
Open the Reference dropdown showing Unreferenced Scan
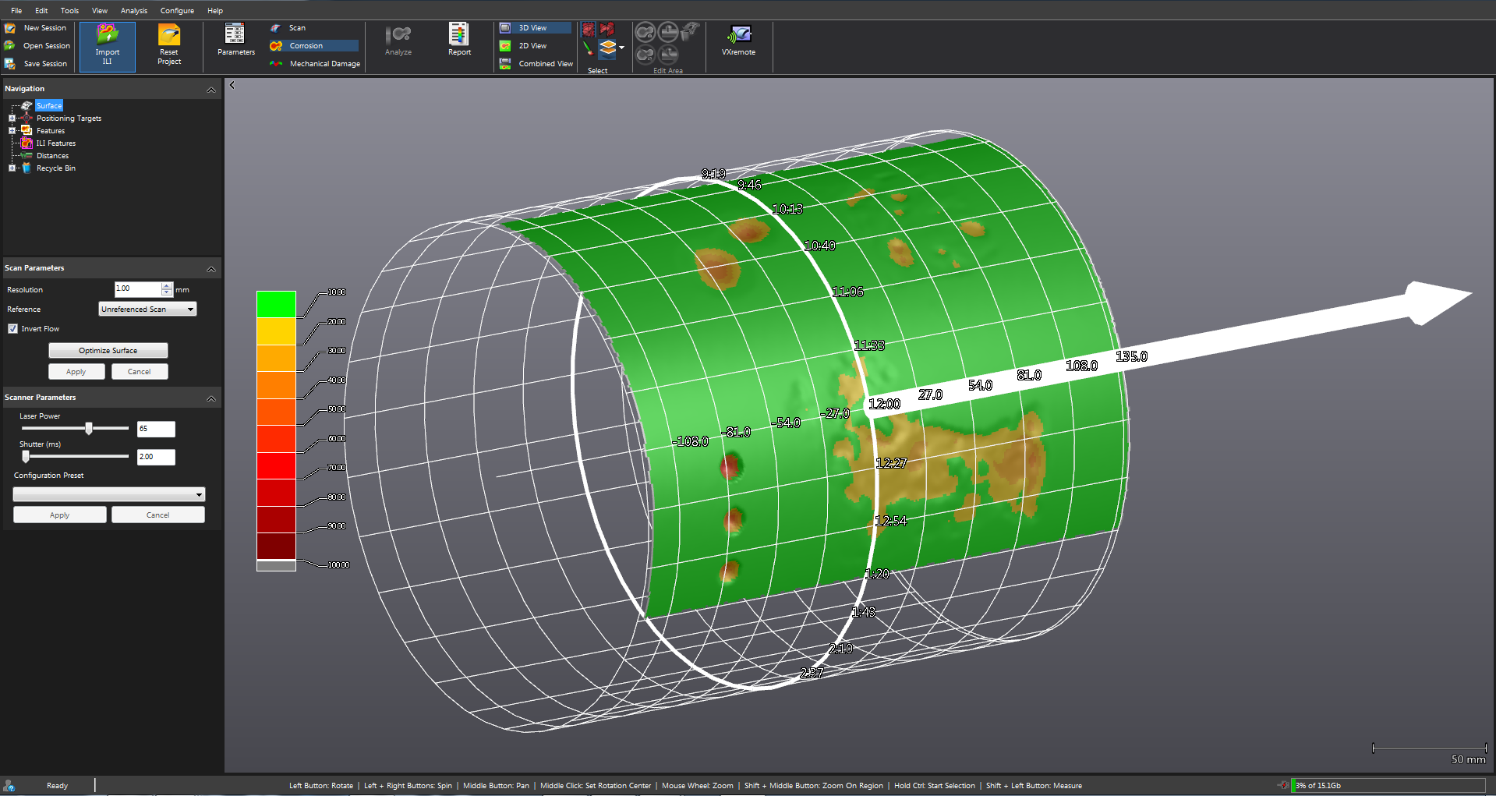147,310
